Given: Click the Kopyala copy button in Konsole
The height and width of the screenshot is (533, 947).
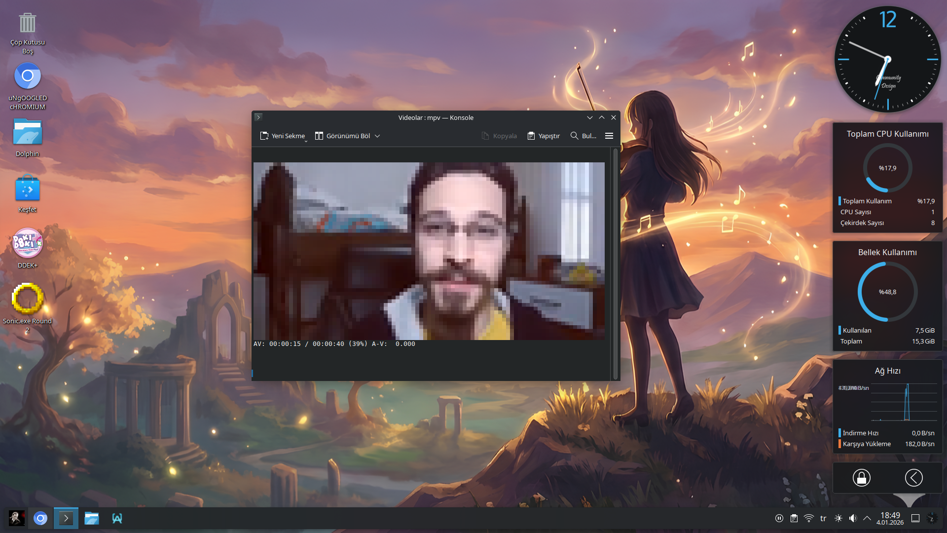Looking at the screenshot, I should pyautogui.click(x=499, y=136).
